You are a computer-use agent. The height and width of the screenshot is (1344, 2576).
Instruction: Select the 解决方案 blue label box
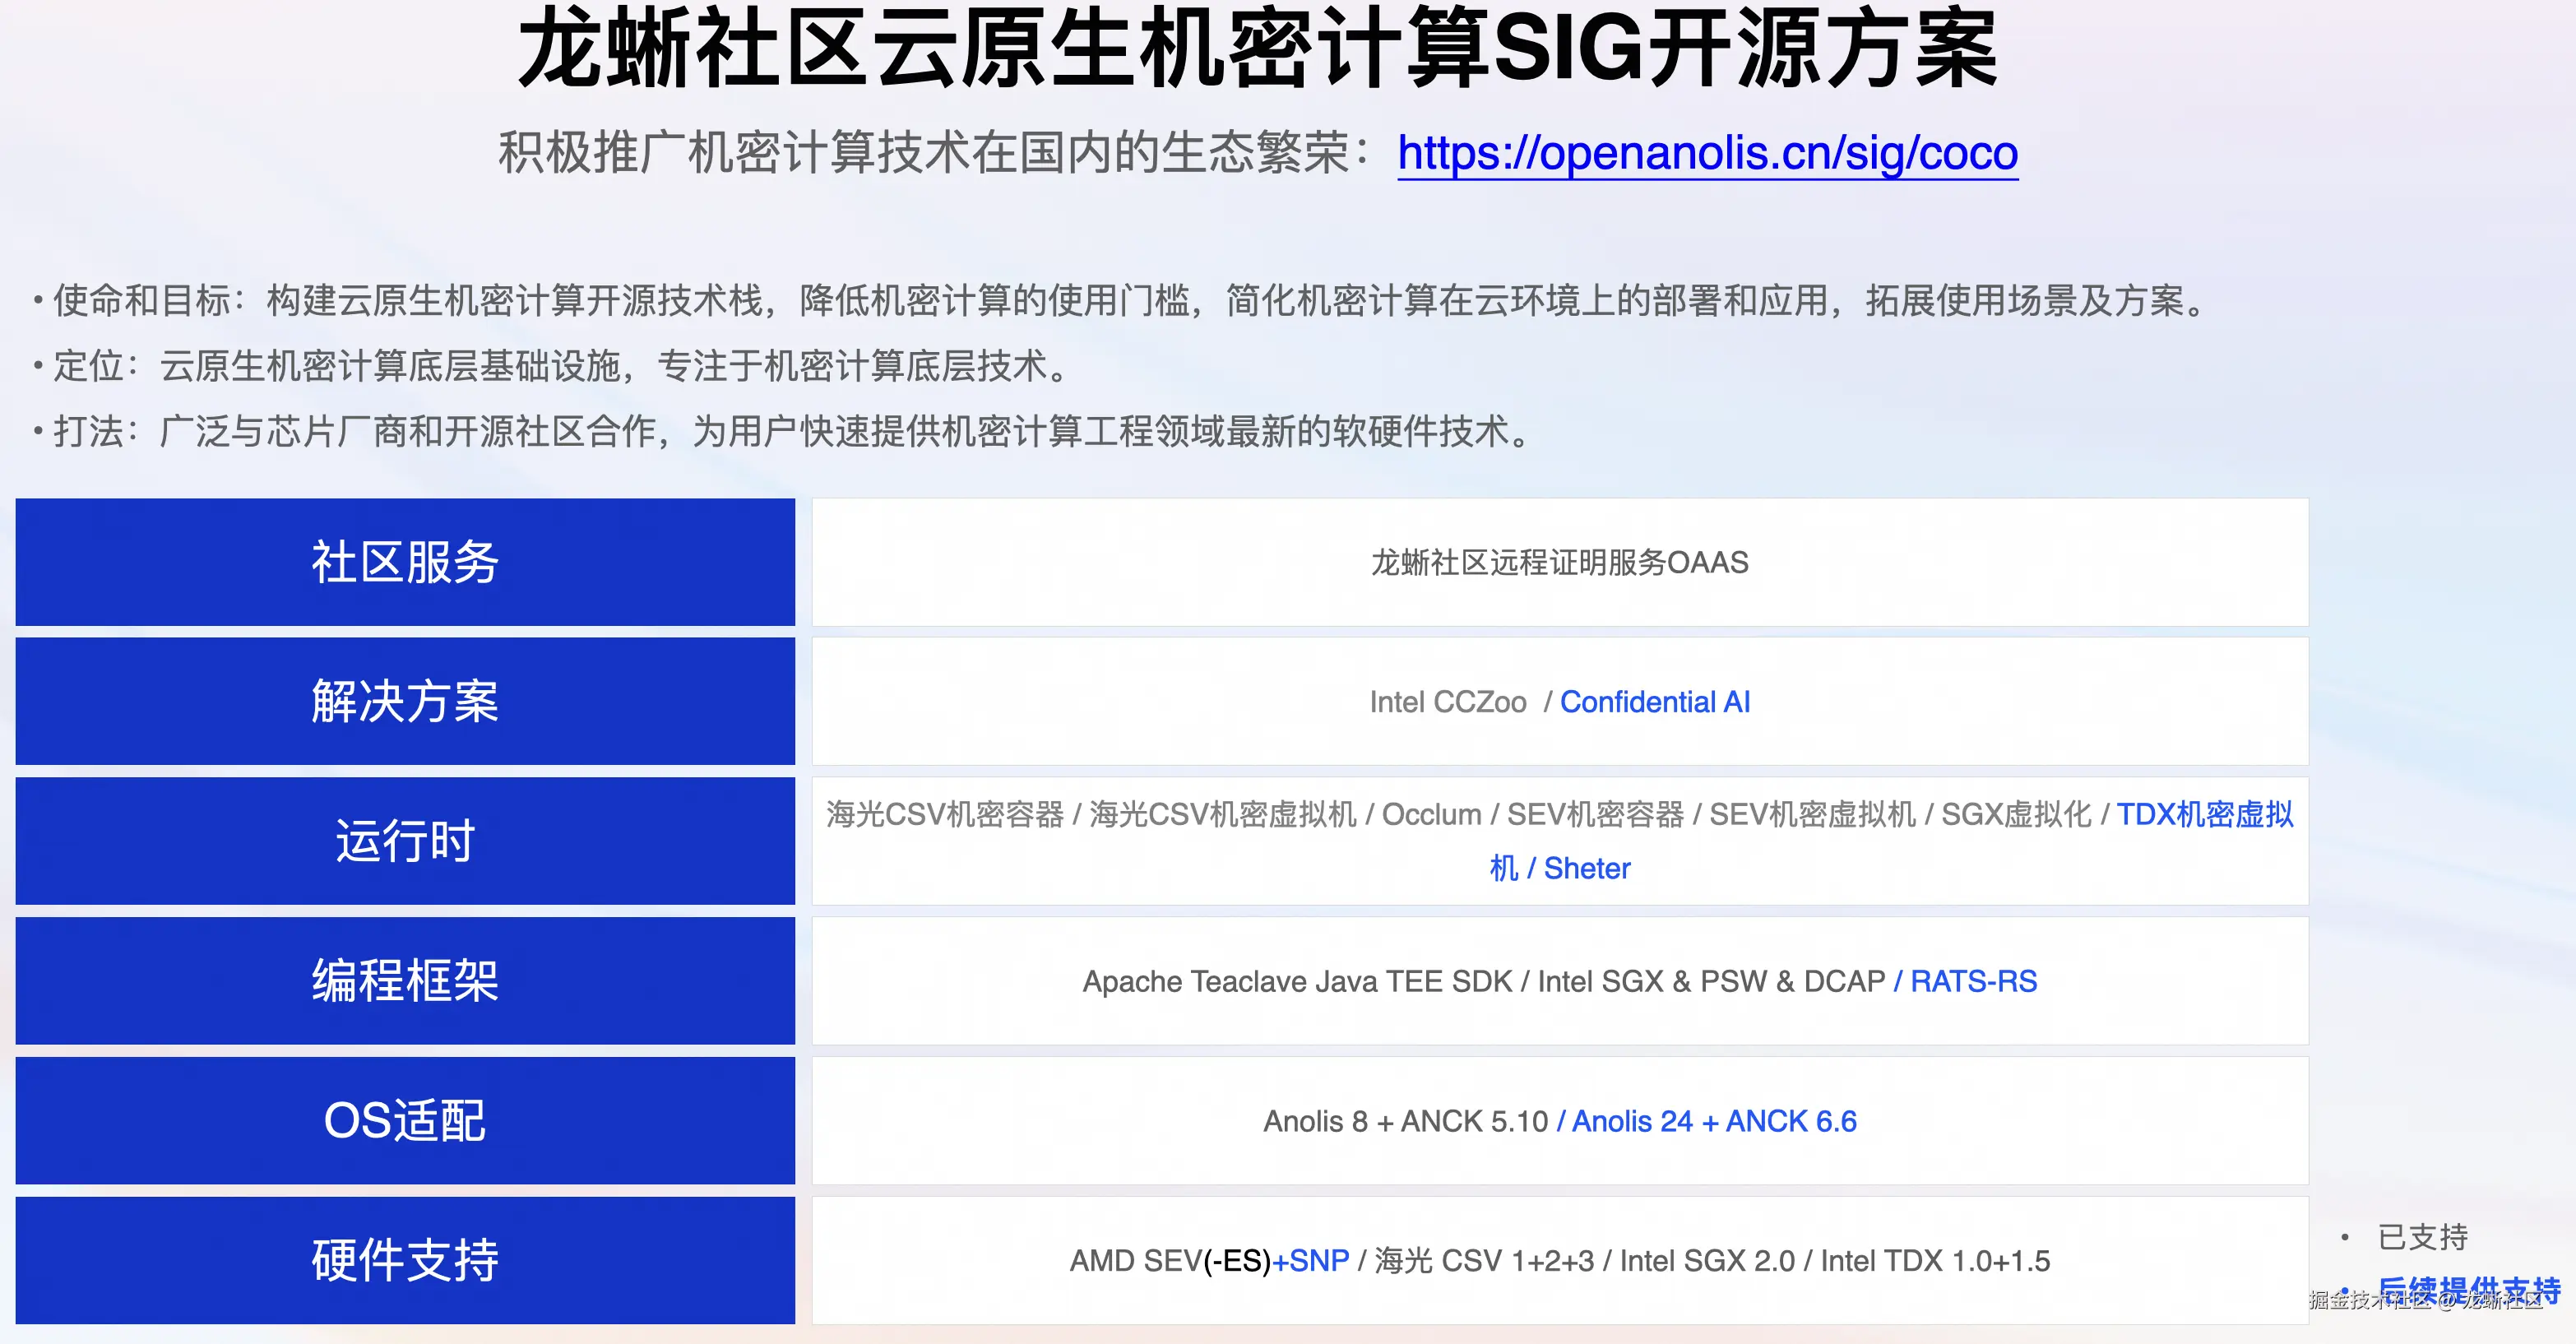tap(405, 701)
